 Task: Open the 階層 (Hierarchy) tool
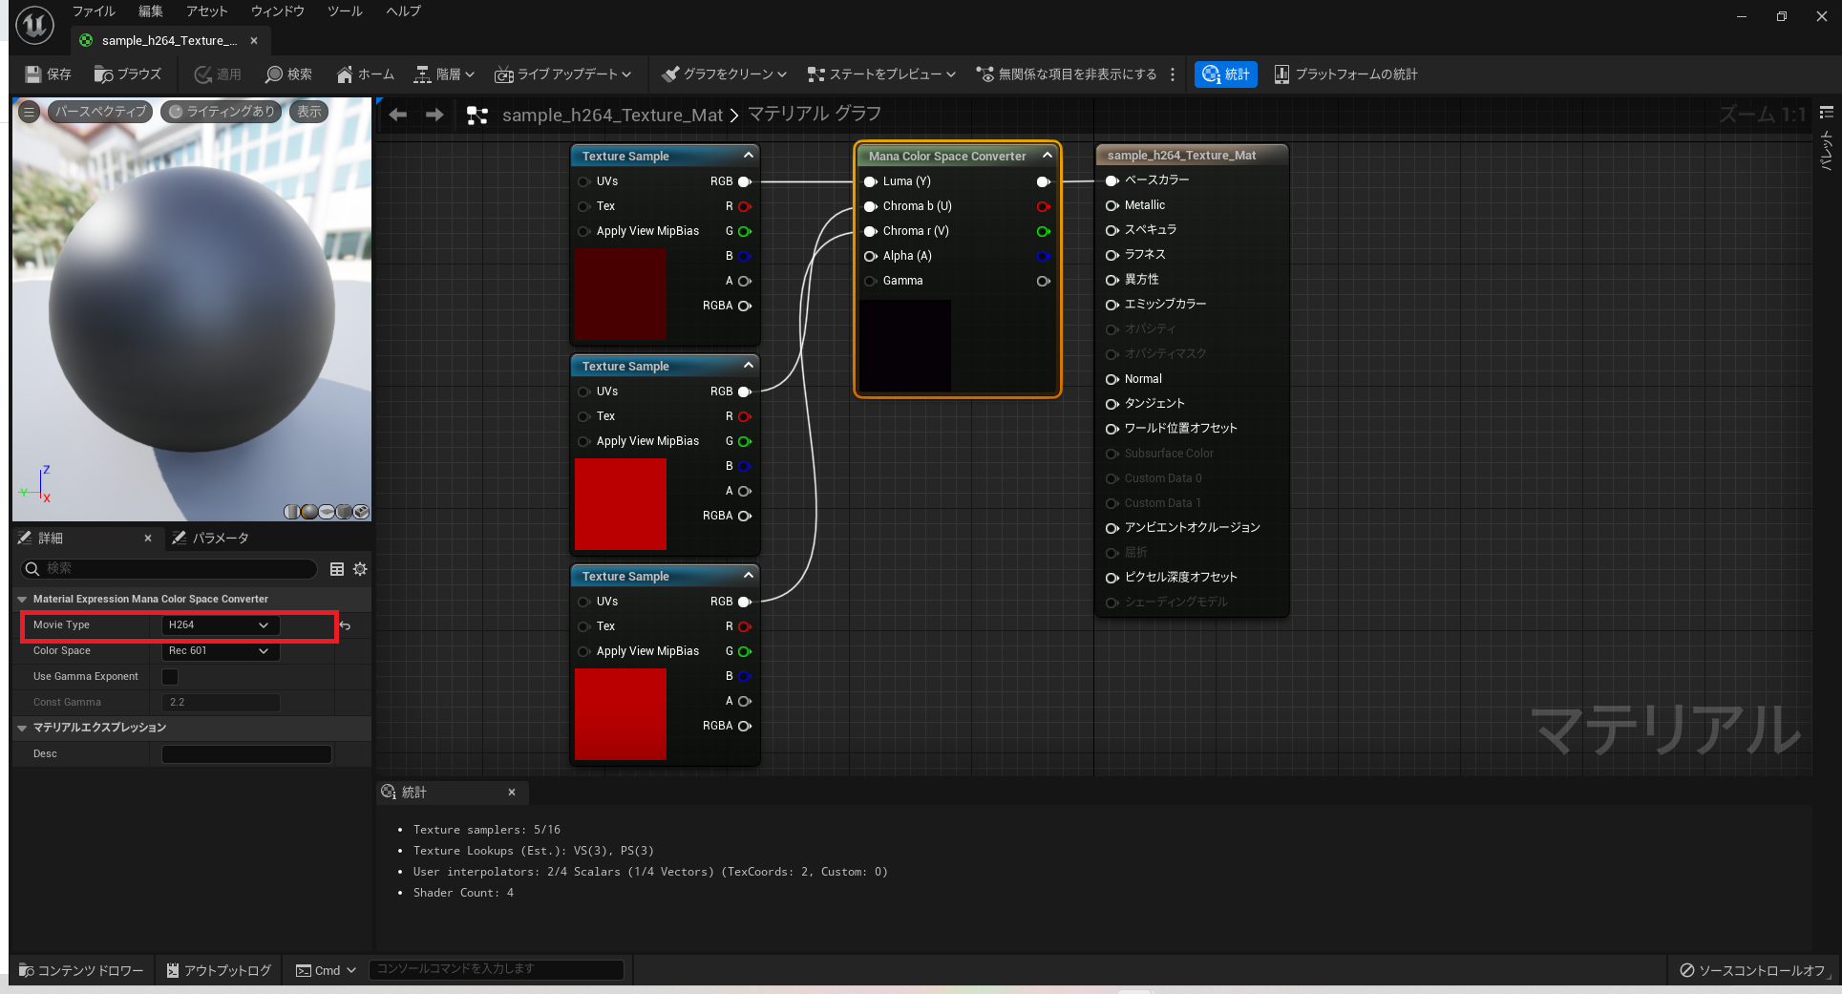pyautogui.click(x=442, y=74)
